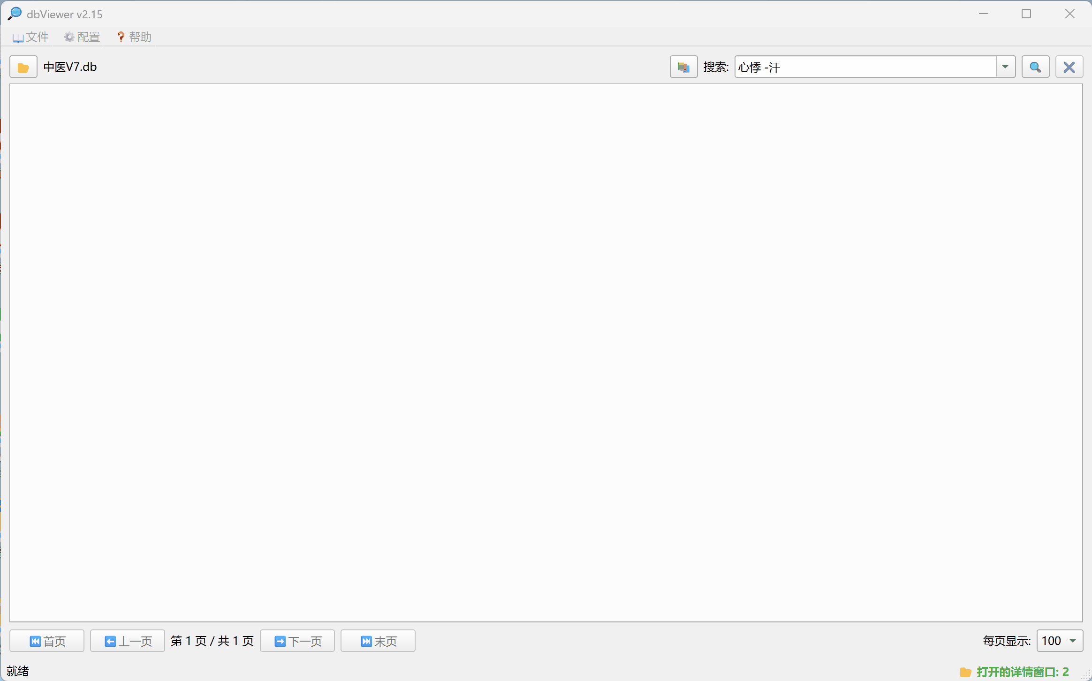The width and height of the screenshot is (1092, 681).
Task: Click the open database folder icon
Action: 23,67
